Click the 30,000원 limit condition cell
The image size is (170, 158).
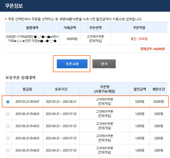[x=158, y=102]
